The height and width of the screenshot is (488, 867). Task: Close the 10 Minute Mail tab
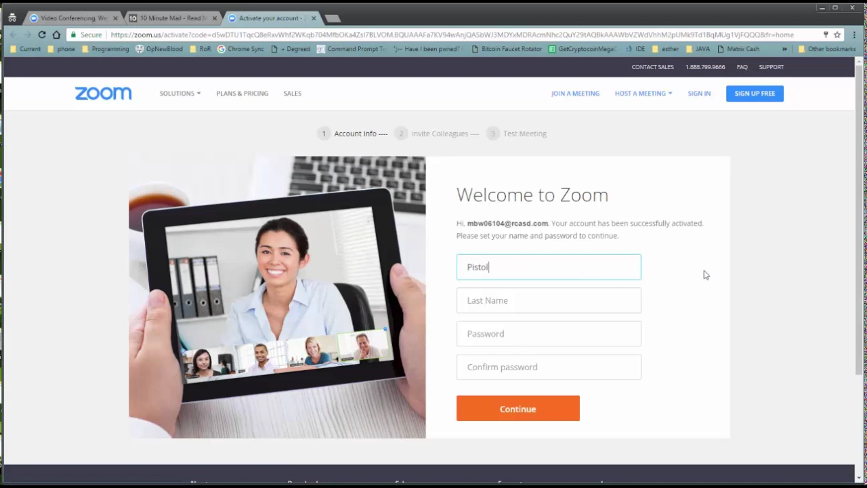(215, 18)
